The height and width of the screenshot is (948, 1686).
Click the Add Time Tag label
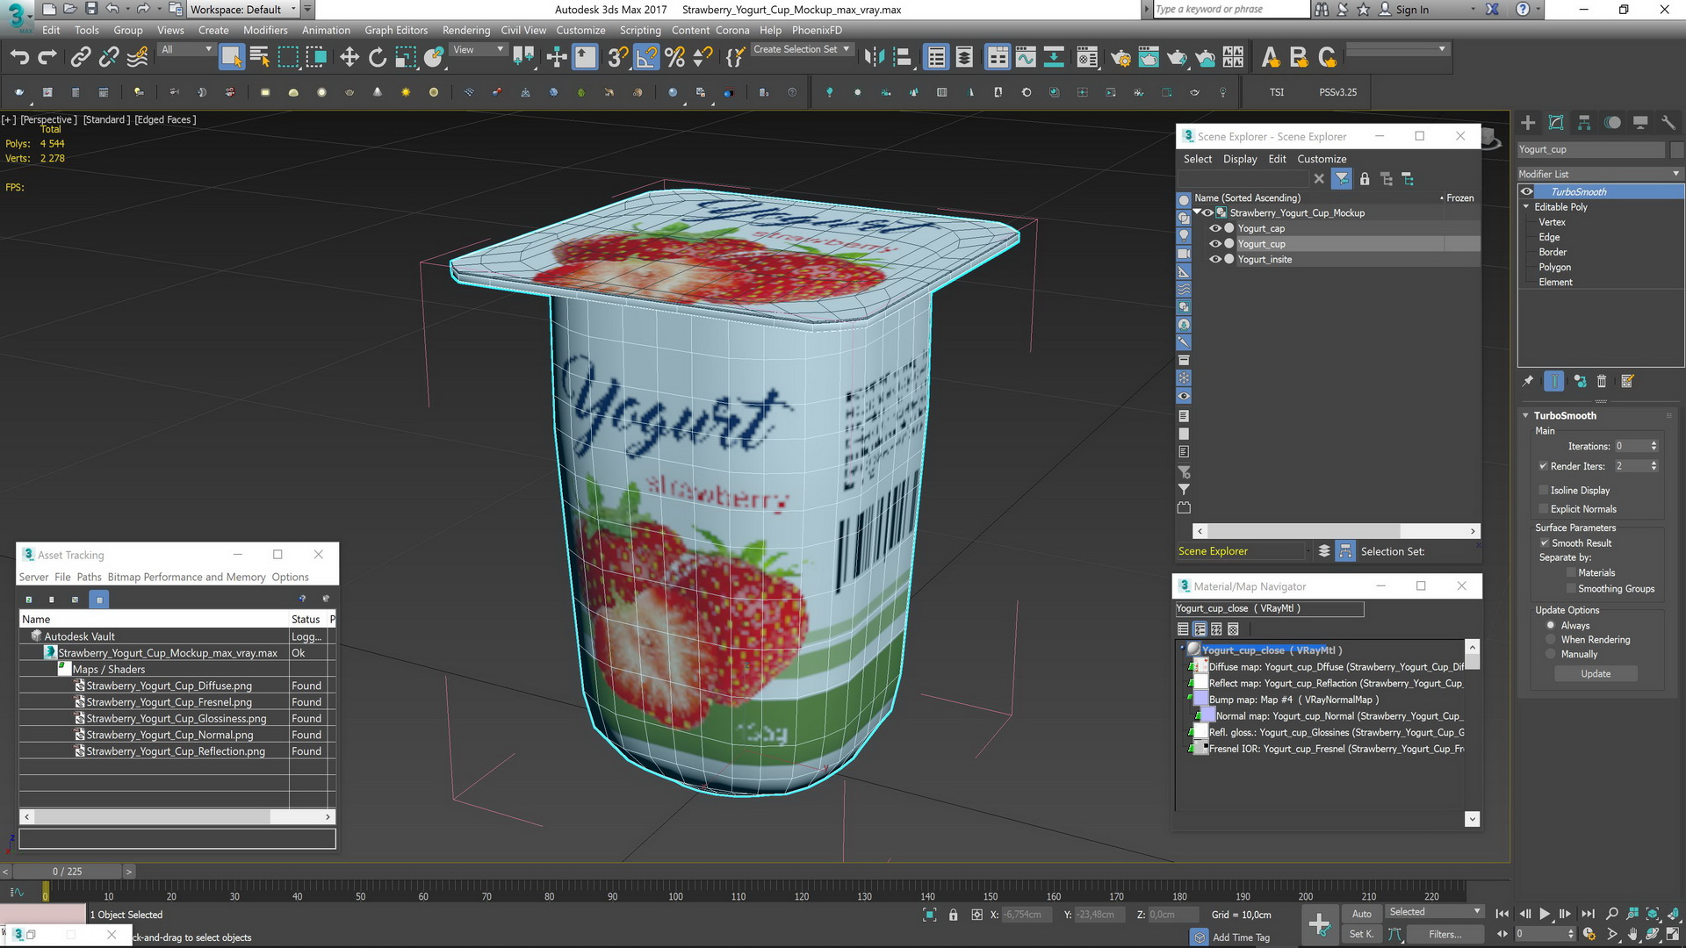pos(1241,937)
